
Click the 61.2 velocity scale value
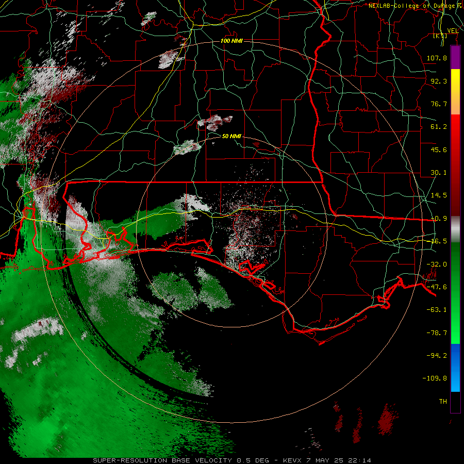439,127
